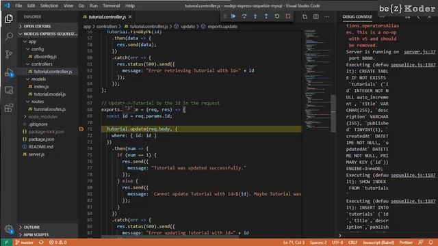The width and height of the screenshot is (438, 246).
Task: Change indentation via Spaces: 2
Action: 318,243
